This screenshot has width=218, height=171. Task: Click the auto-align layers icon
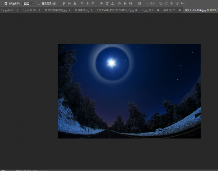coord(140,4)
